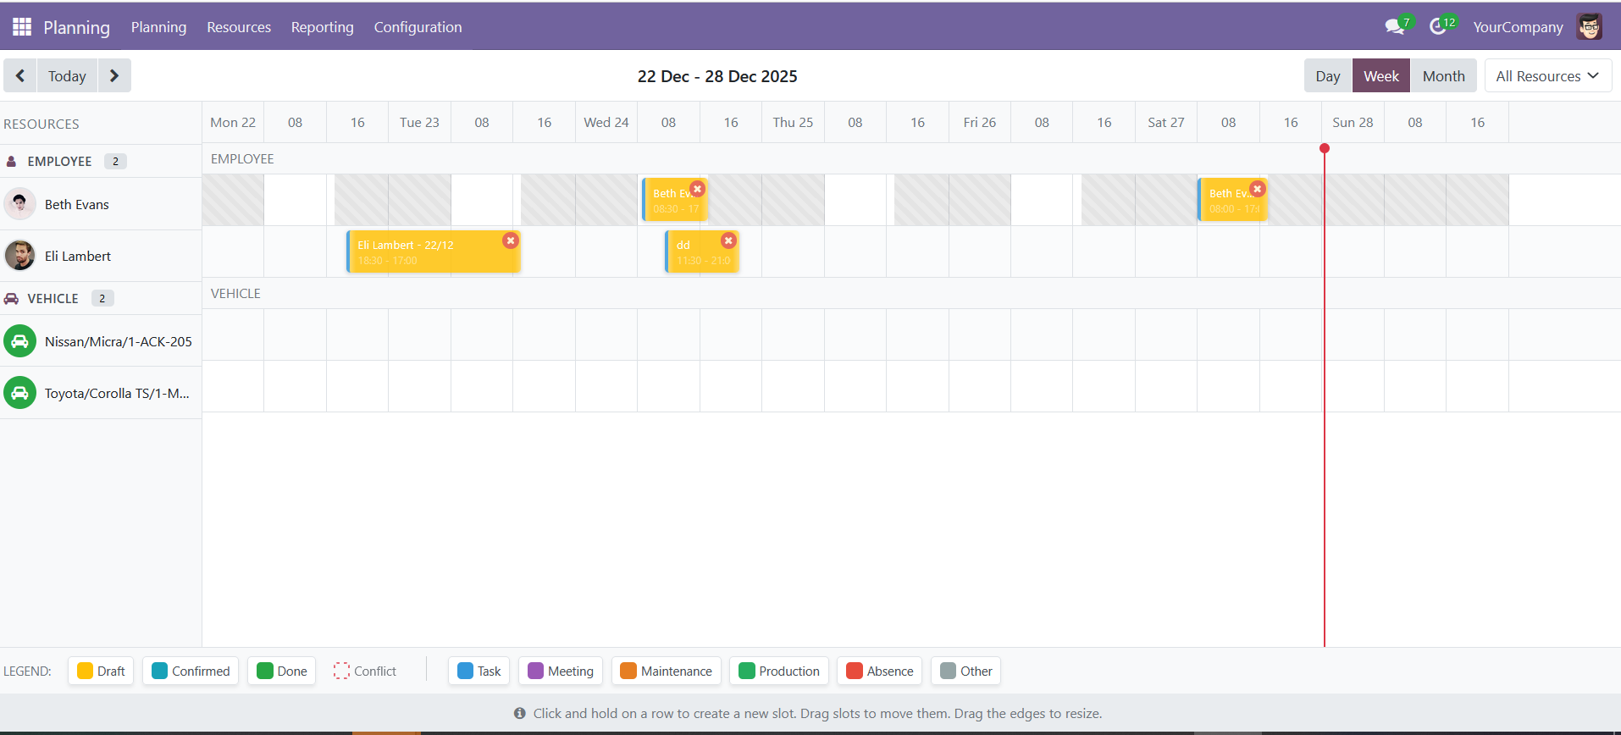
Task: Switch to Week view
Action: 1381,76
